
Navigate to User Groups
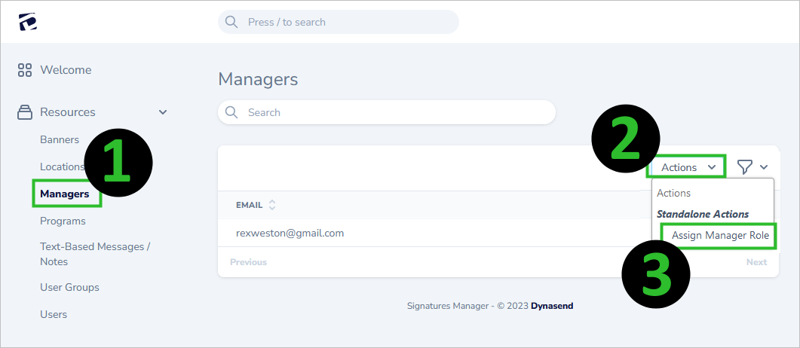coord(69,287)
